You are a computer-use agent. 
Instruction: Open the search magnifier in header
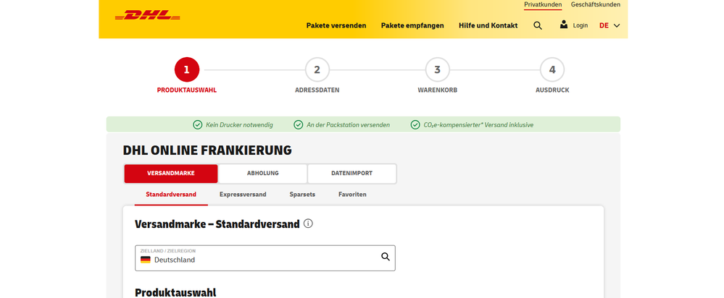tap(537, 25)
